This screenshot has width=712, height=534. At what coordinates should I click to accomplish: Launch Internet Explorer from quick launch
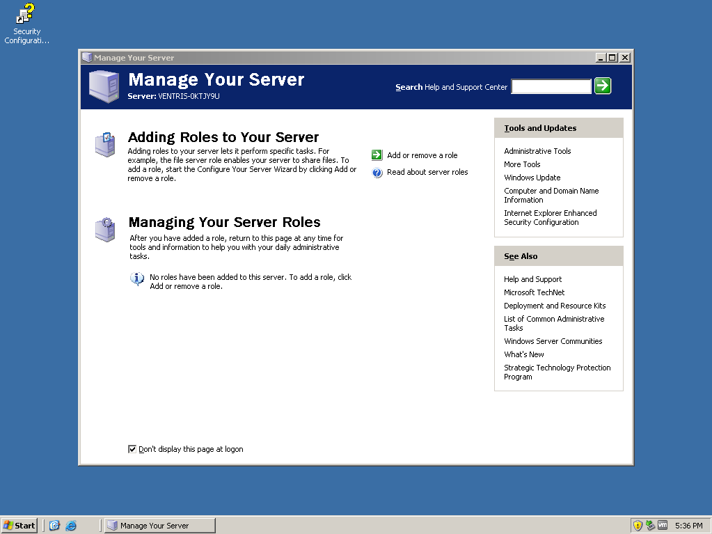71,526
